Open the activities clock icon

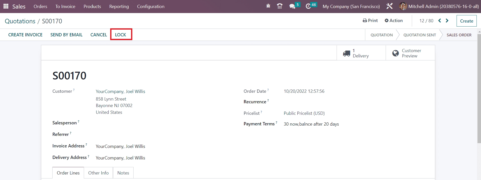click(308, 6)
